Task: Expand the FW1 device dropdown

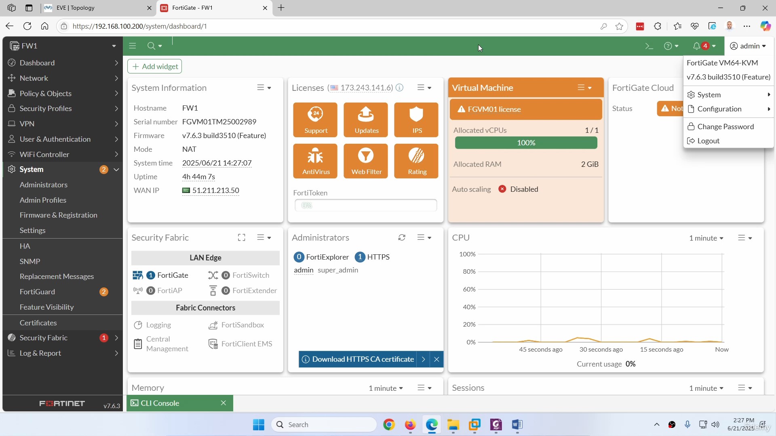Action: (x=114, y=46)
